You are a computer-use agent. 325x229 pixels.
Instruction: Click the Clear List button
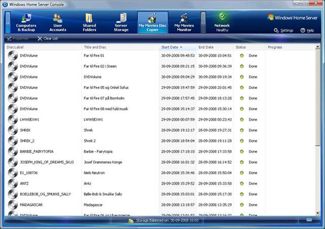tap(48, 39)
